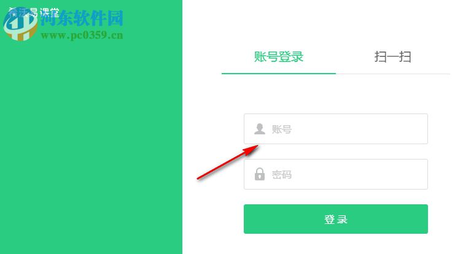Click the 密码 placeholder text
Screen dimensions: 463x254
point(282,175)
